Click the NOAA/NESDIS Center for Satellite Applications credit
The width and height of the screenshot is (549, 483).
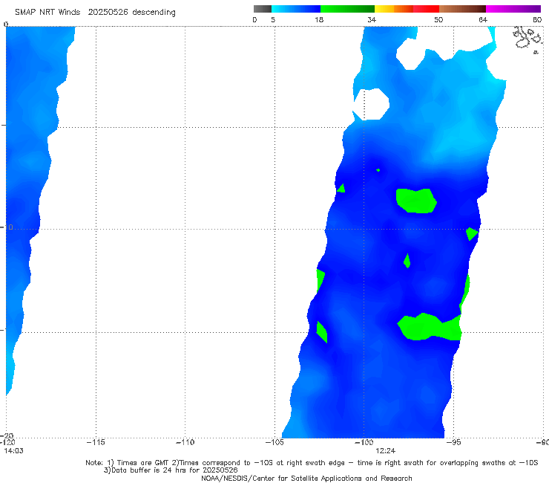point(306,479)
